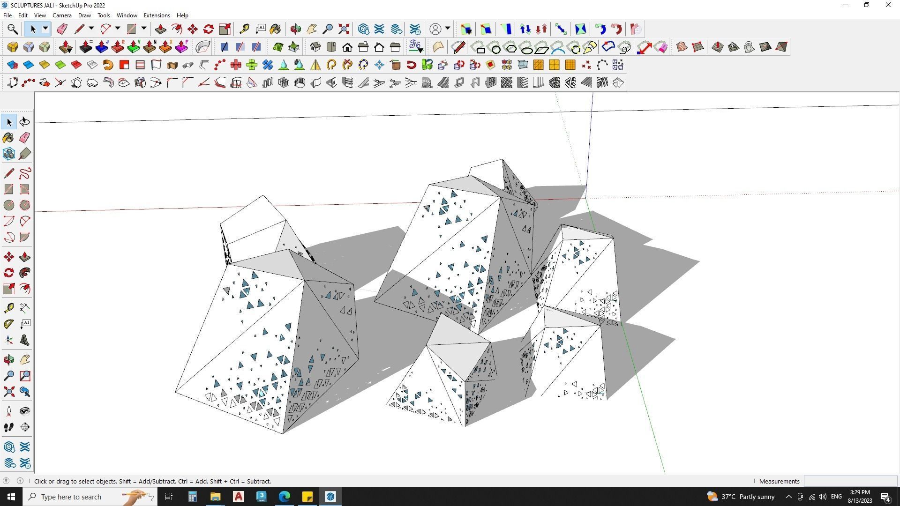900x506 pixels.
Task: Select the Dimension tool in left toolbar
Action: pyautogui.click(x=25, y=308)
